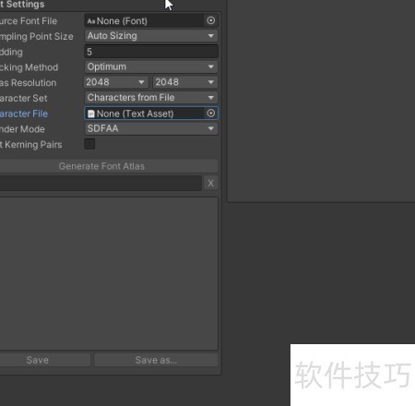The width and height of the screenshot is (415, 406).
Task: Click into the Padding value field
Action: (151, 52)
